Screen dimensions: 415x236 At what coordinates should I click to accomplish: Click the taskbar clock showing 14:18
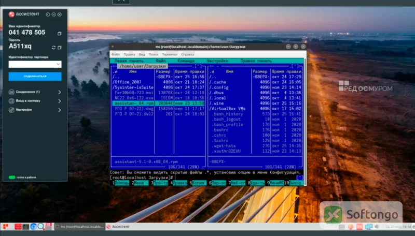398,227
